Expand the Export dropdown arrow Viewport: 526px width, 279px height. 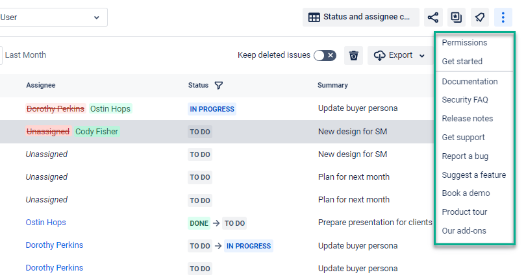[422, 56]
